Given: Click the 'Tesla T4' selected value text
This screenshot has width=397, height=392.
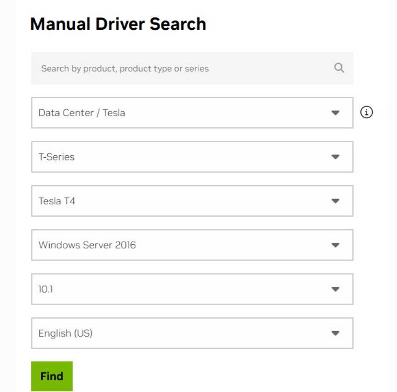Looking at the screenshot, I should 57,201.
